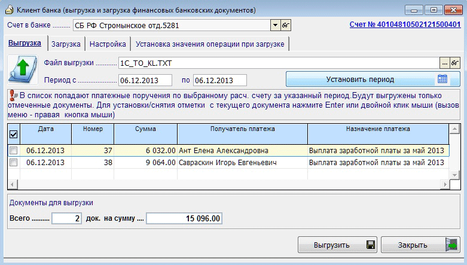Click calendar icon on Установить период button
The image size is (467, 265).
442,80
